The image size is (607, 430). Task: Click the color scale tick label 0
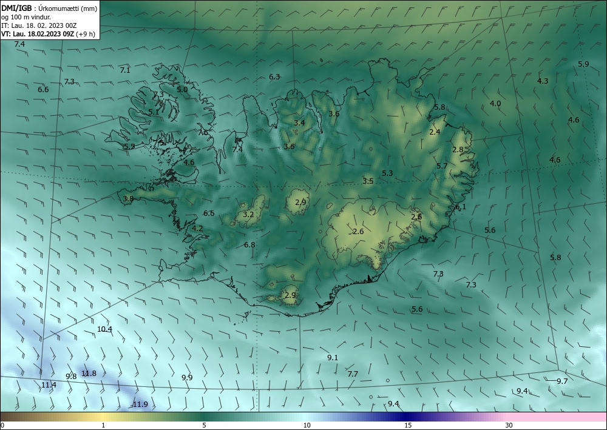2,426
